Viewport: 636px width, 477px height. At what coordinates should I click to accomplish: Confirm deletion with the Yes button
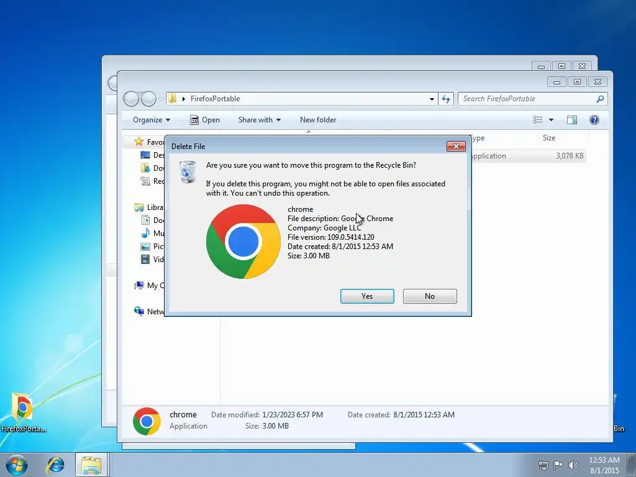pyautogui.click(x=367, y=296)
